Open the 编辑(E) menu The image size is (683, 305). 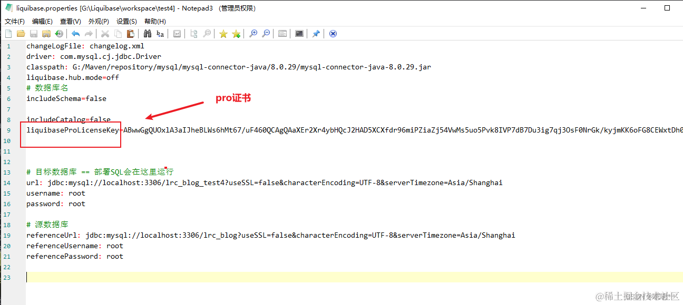click(x=42, y=22)
